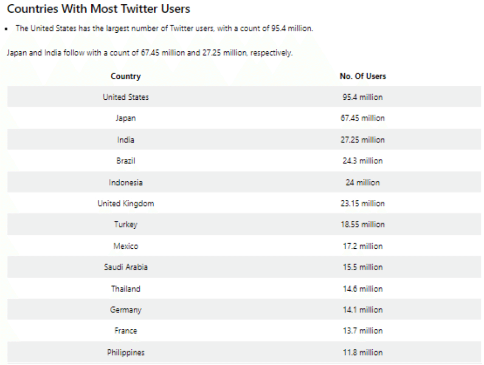Click the '18.55 million' users value
The height and width of the screenshot is (365, 484).
363,225
